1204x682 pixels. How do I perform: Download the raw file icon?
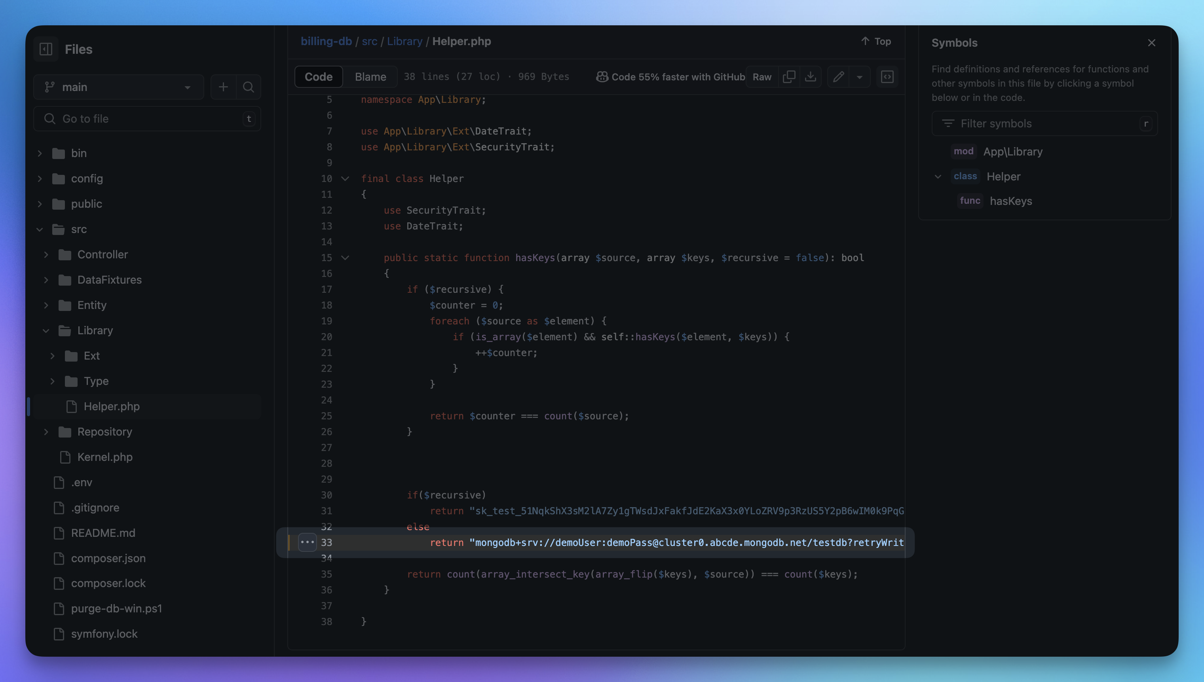pyautogui.click(x=810, y=77)
